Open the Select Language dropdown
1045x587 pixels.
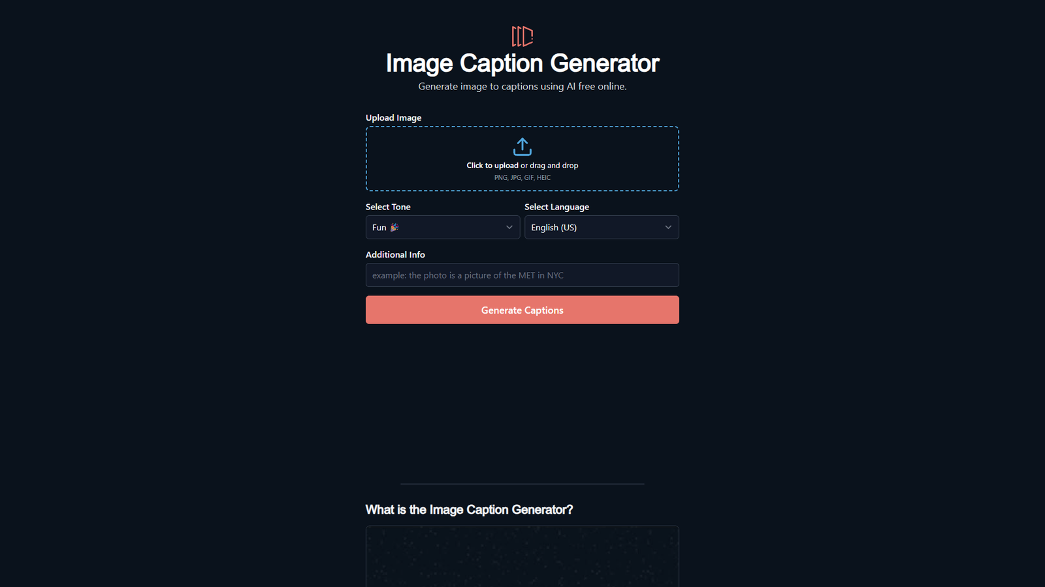[601, 227]
